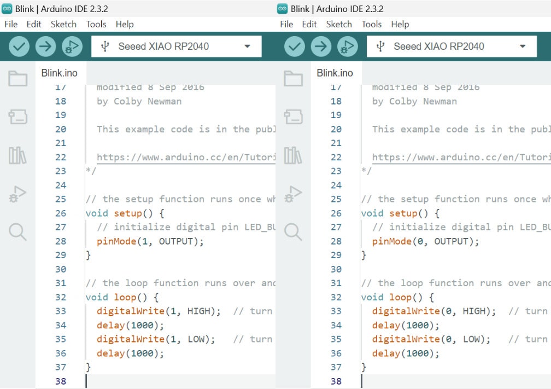The width and height of the screenshot is (551, 389).
Task: Select Blink.ino tab in right window
Action: (x=335, y=73)
